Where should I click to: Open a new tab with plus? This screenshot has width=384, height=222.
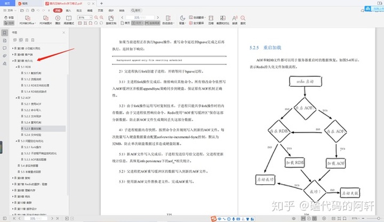click(x=101, y=3)
